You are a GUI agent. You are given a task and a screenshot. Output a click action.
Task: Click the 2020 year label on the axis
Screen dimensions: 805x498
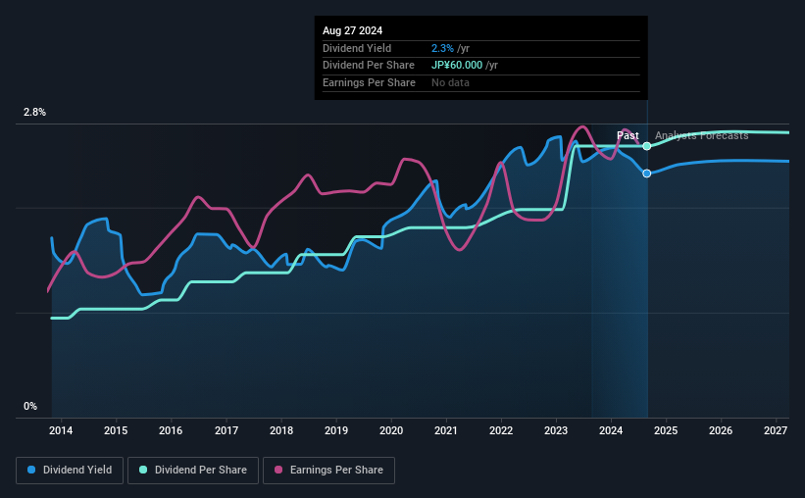click(x=390, y=430)
